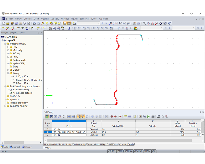205x164 pixels.
Task: Open the Soubor menu
Action: click(9, 19)
